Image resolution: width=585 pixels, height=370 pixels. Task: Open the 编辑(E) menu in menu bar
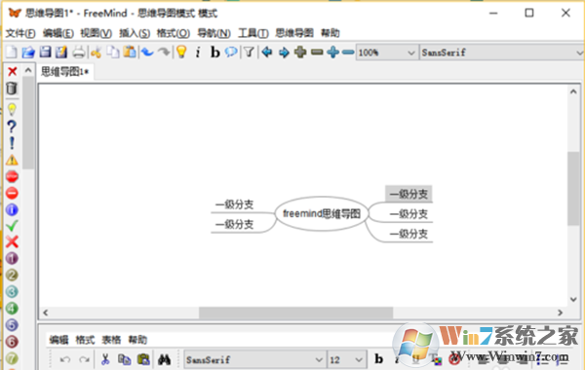click(x=58, y=33)
